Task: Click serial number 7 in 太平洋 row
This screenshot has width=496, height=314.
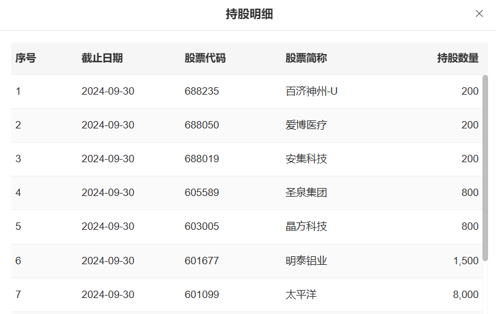Action: [18, 295]
